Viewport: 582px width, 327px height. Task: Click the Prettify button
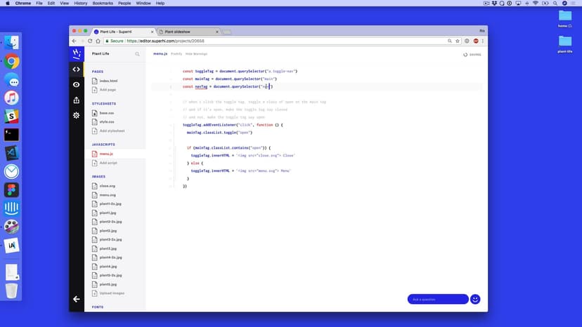click(x=176, y=54)
